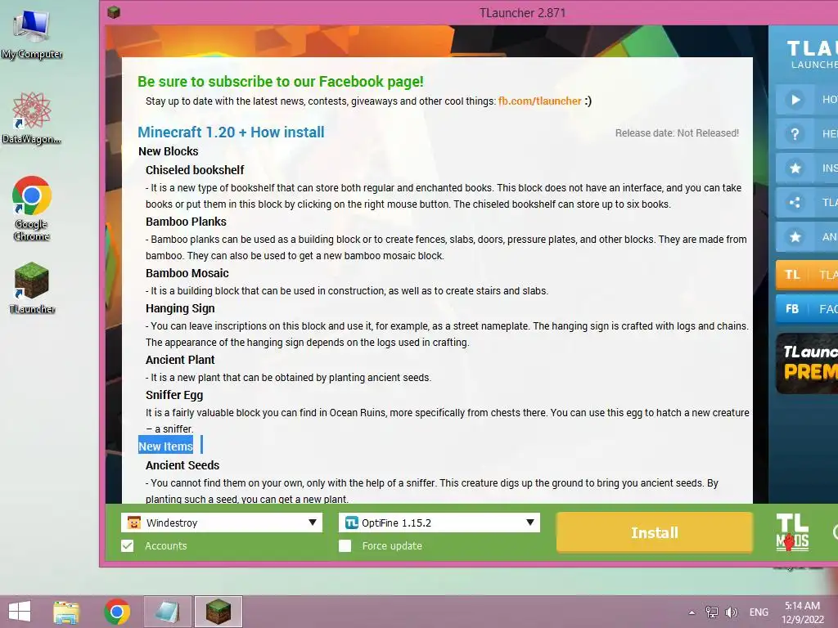Uncheck the Accounts checkbox

coord(127,545)
